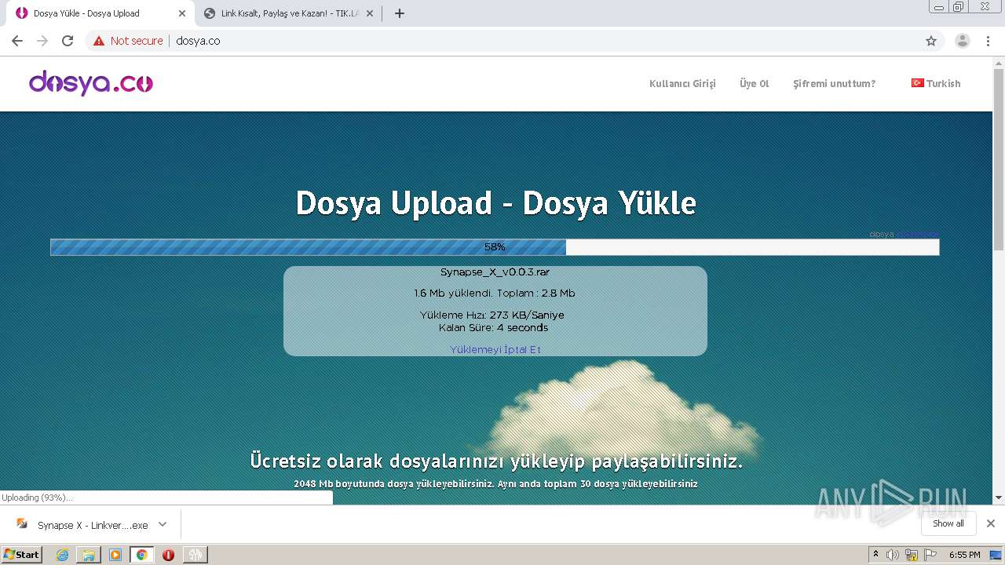Open a new browser tab
The height and width of the screenshot is (565, 1005).
coord(399,13)
